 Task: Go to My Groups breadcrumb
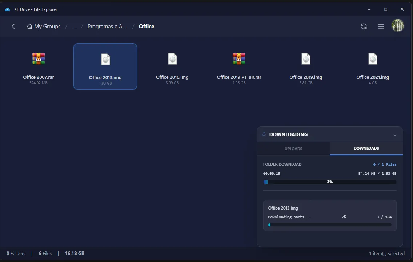coord(44,27)
